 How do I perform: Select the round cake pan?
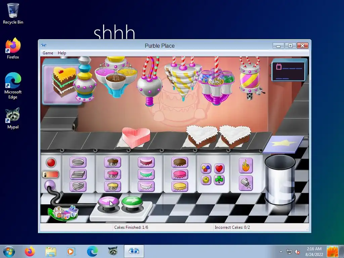tap(78, 162)
